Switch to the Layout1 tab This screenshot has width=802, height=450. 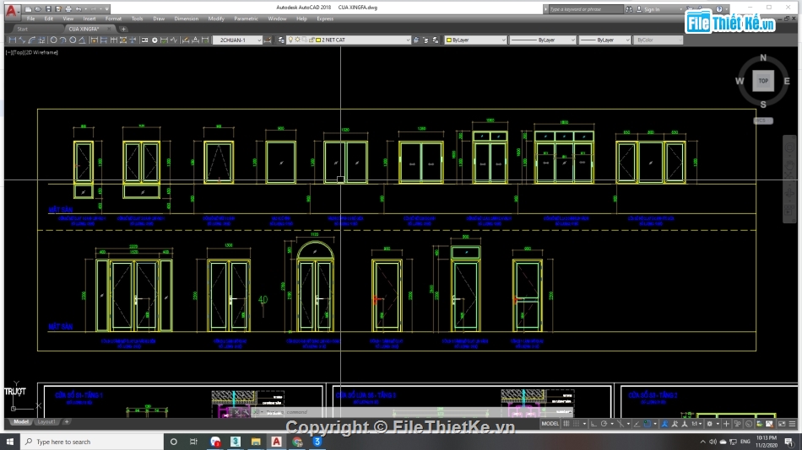46,422
